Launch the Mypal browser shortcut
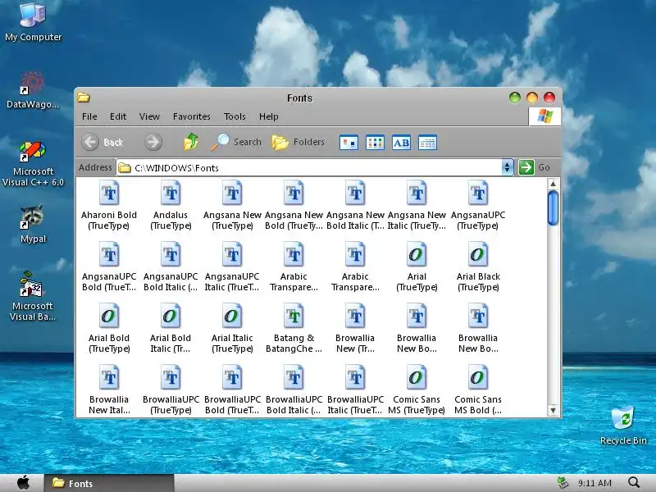 tap(33, 224)
